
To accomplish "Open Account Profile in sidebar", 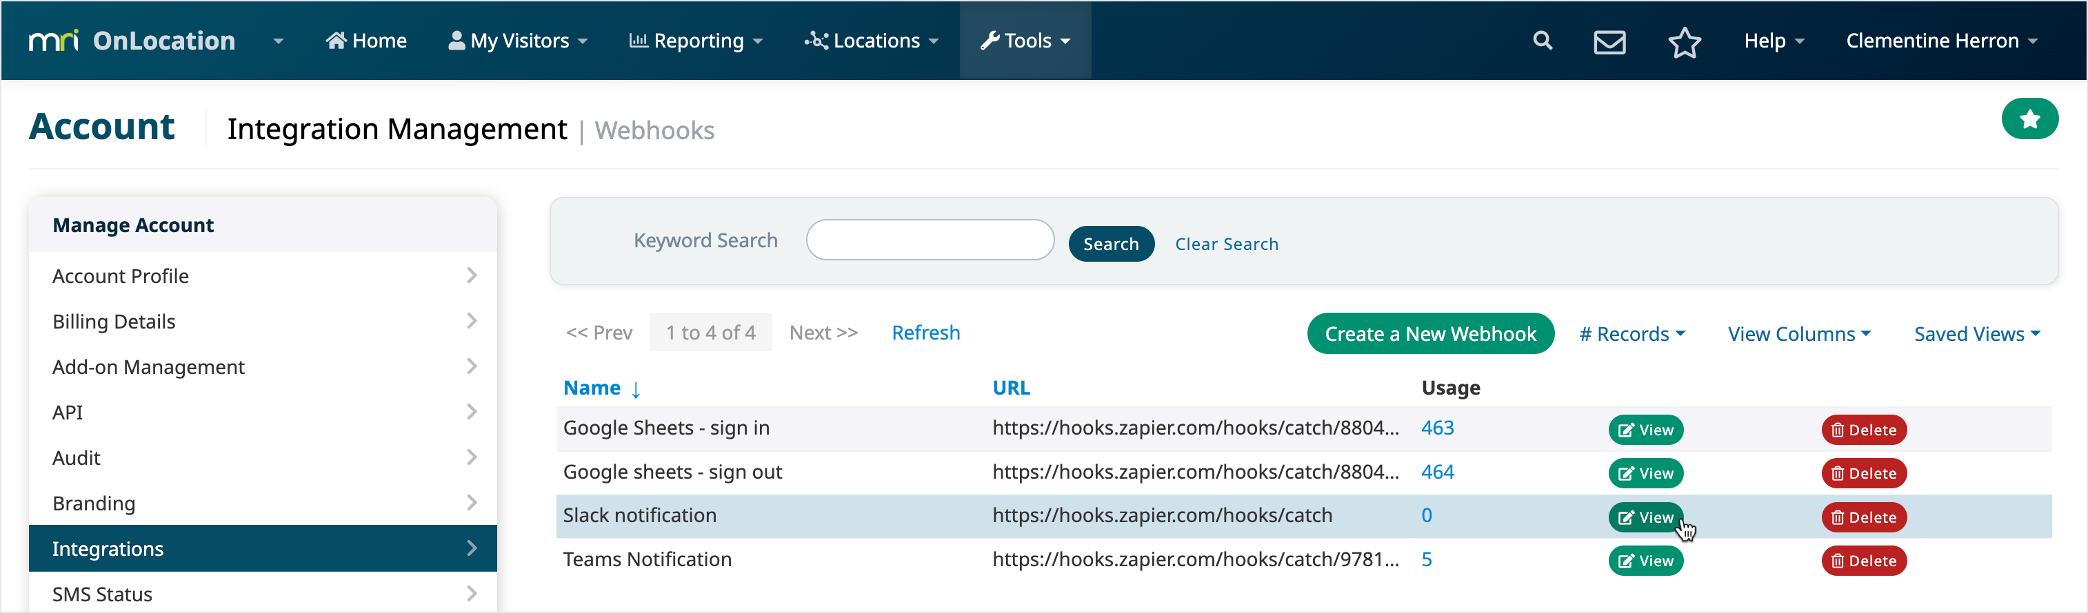I will [263, 276].
